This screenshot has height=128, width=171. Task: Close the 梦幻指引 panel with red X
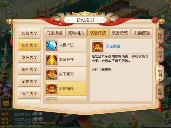coord(155,20)
